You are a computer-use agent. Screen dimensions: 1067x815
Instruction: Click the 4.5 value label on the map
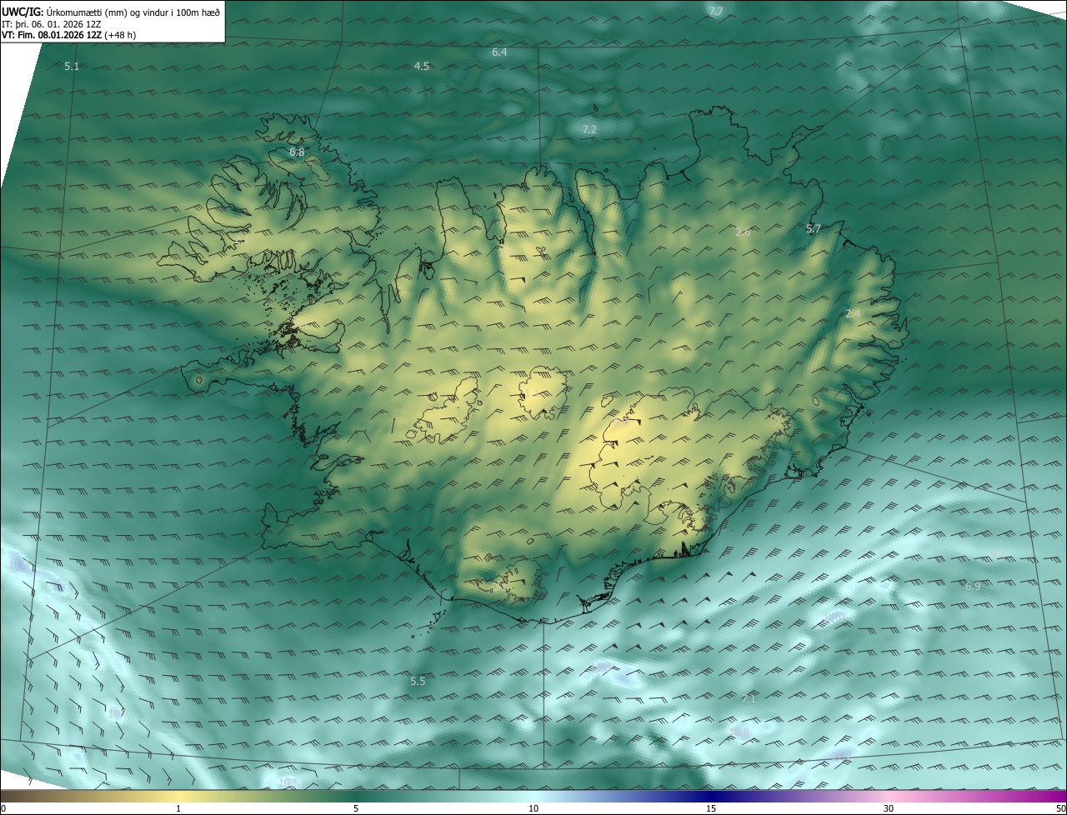[422, 66]
